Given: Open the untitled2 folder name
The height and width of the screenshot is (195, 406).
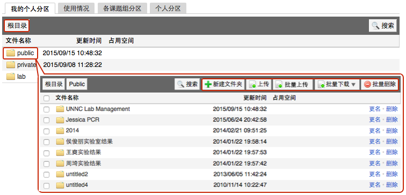Looking at the screenshot, I should coord(77,174).
